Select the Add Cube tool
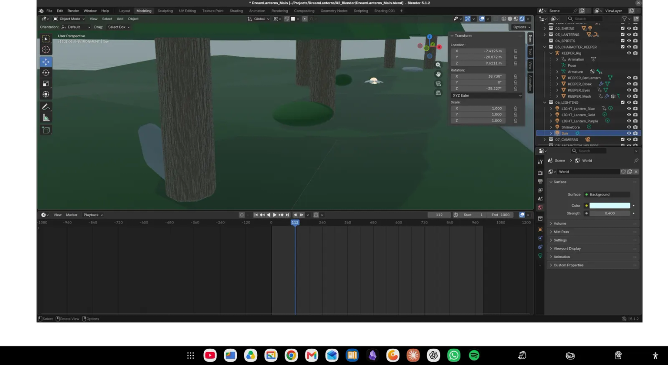This screenshot has width=668, height=365. pyautogui.click(x=46, y=130)
